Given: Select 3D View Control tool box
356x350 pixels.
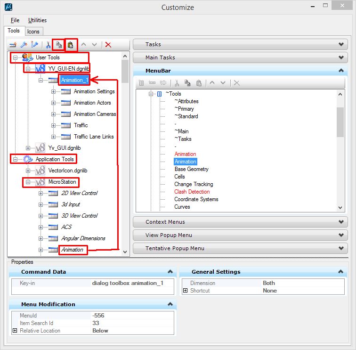Looking at the screenshot, I should tap(80, 216).
